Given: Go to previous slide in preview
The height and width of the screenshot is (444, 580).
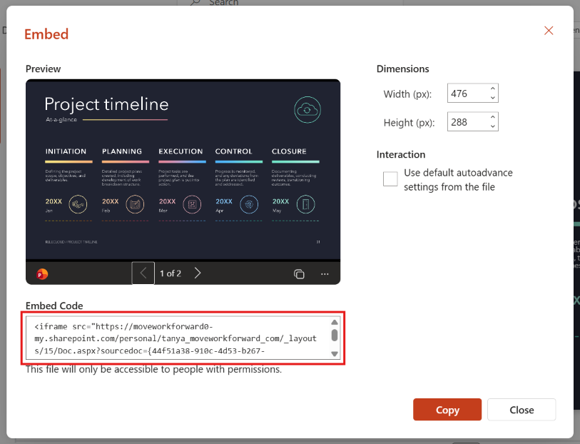Looking at the screenshot, I should [143, 273].
